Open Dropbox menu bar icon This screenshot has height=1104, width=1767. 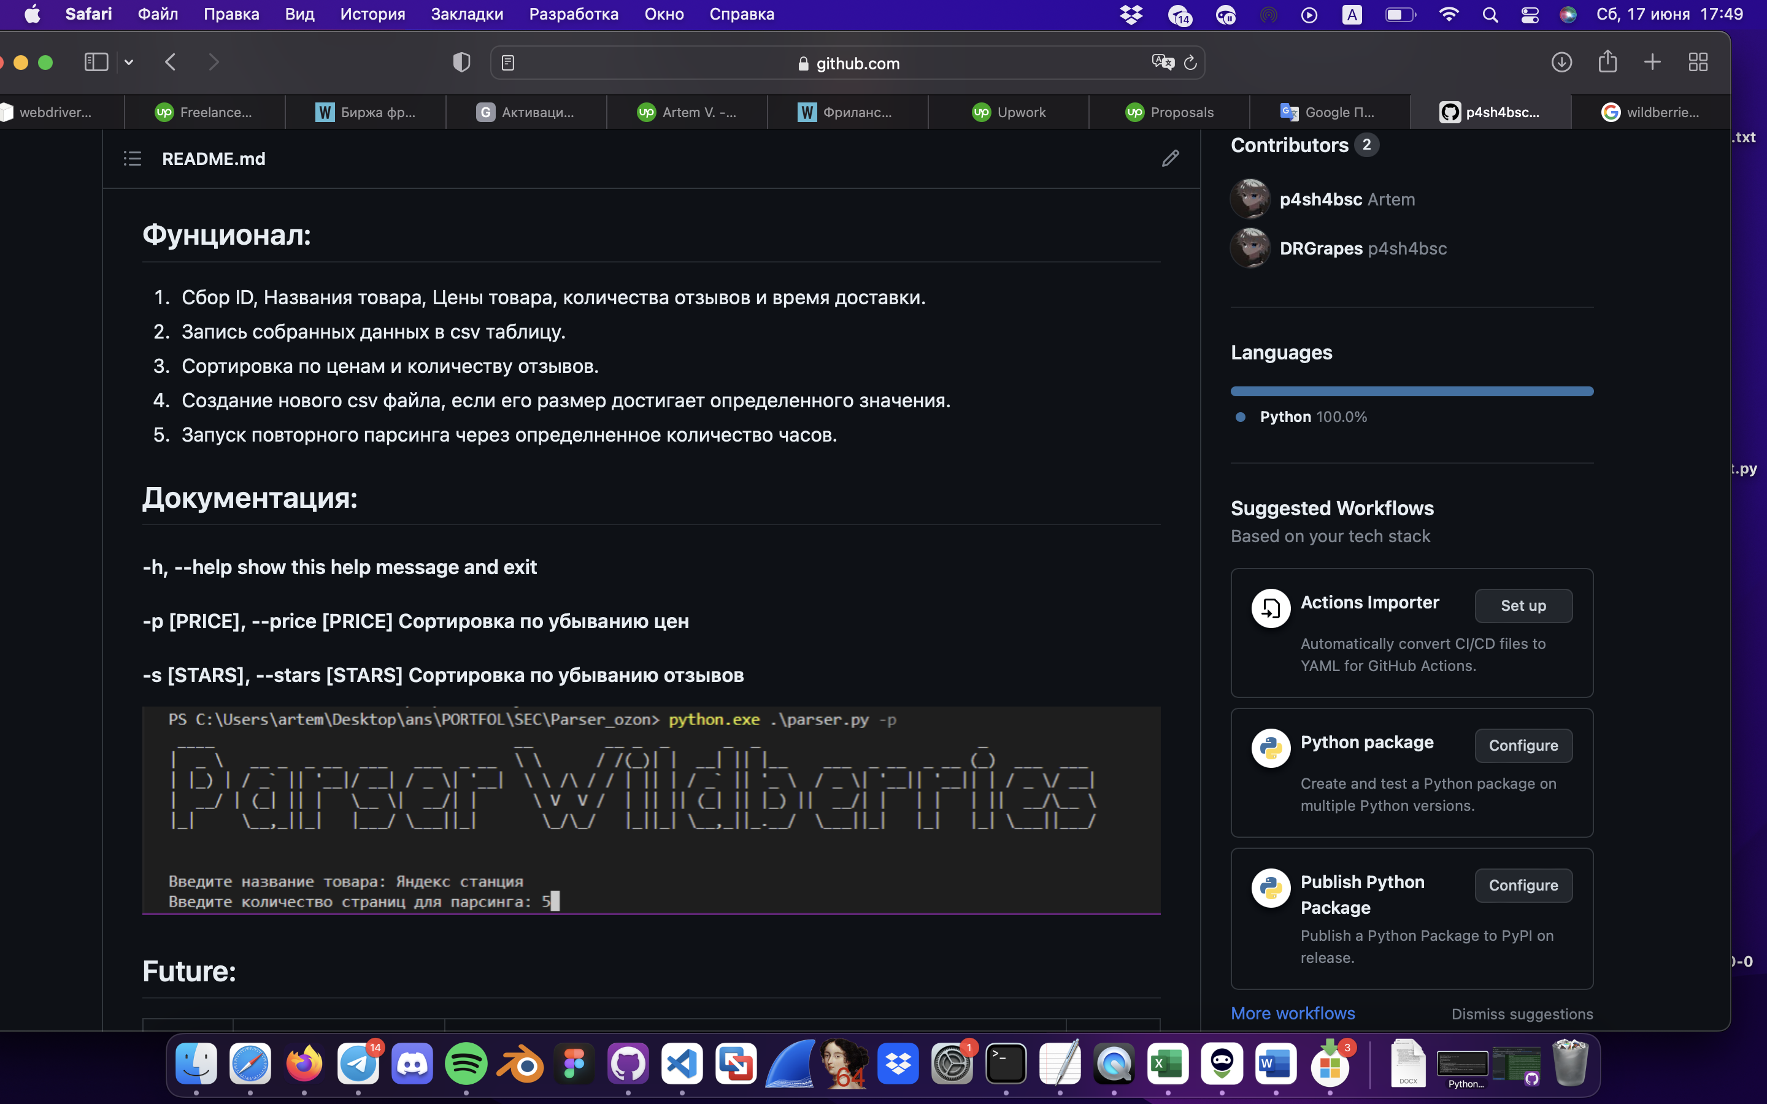[x=1131, y=15]
